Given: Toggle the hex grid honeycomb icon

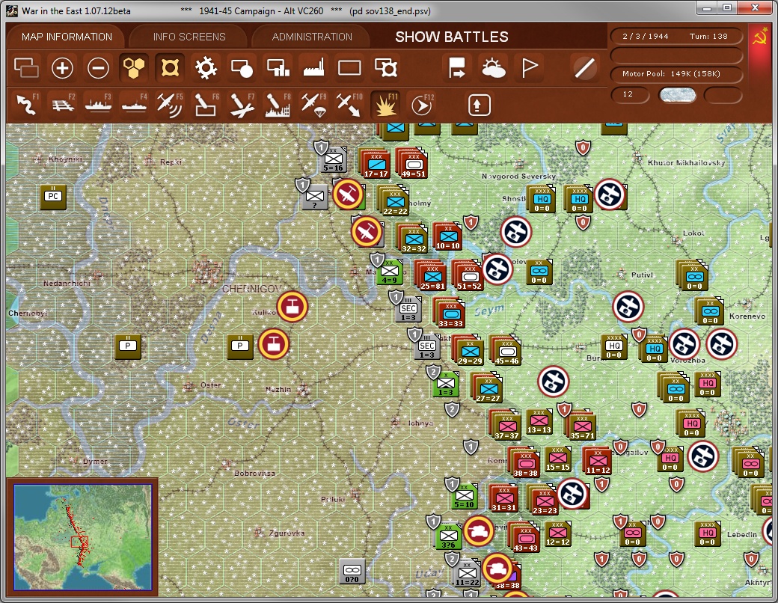Looking at the screenshot, I should point(134,67).
